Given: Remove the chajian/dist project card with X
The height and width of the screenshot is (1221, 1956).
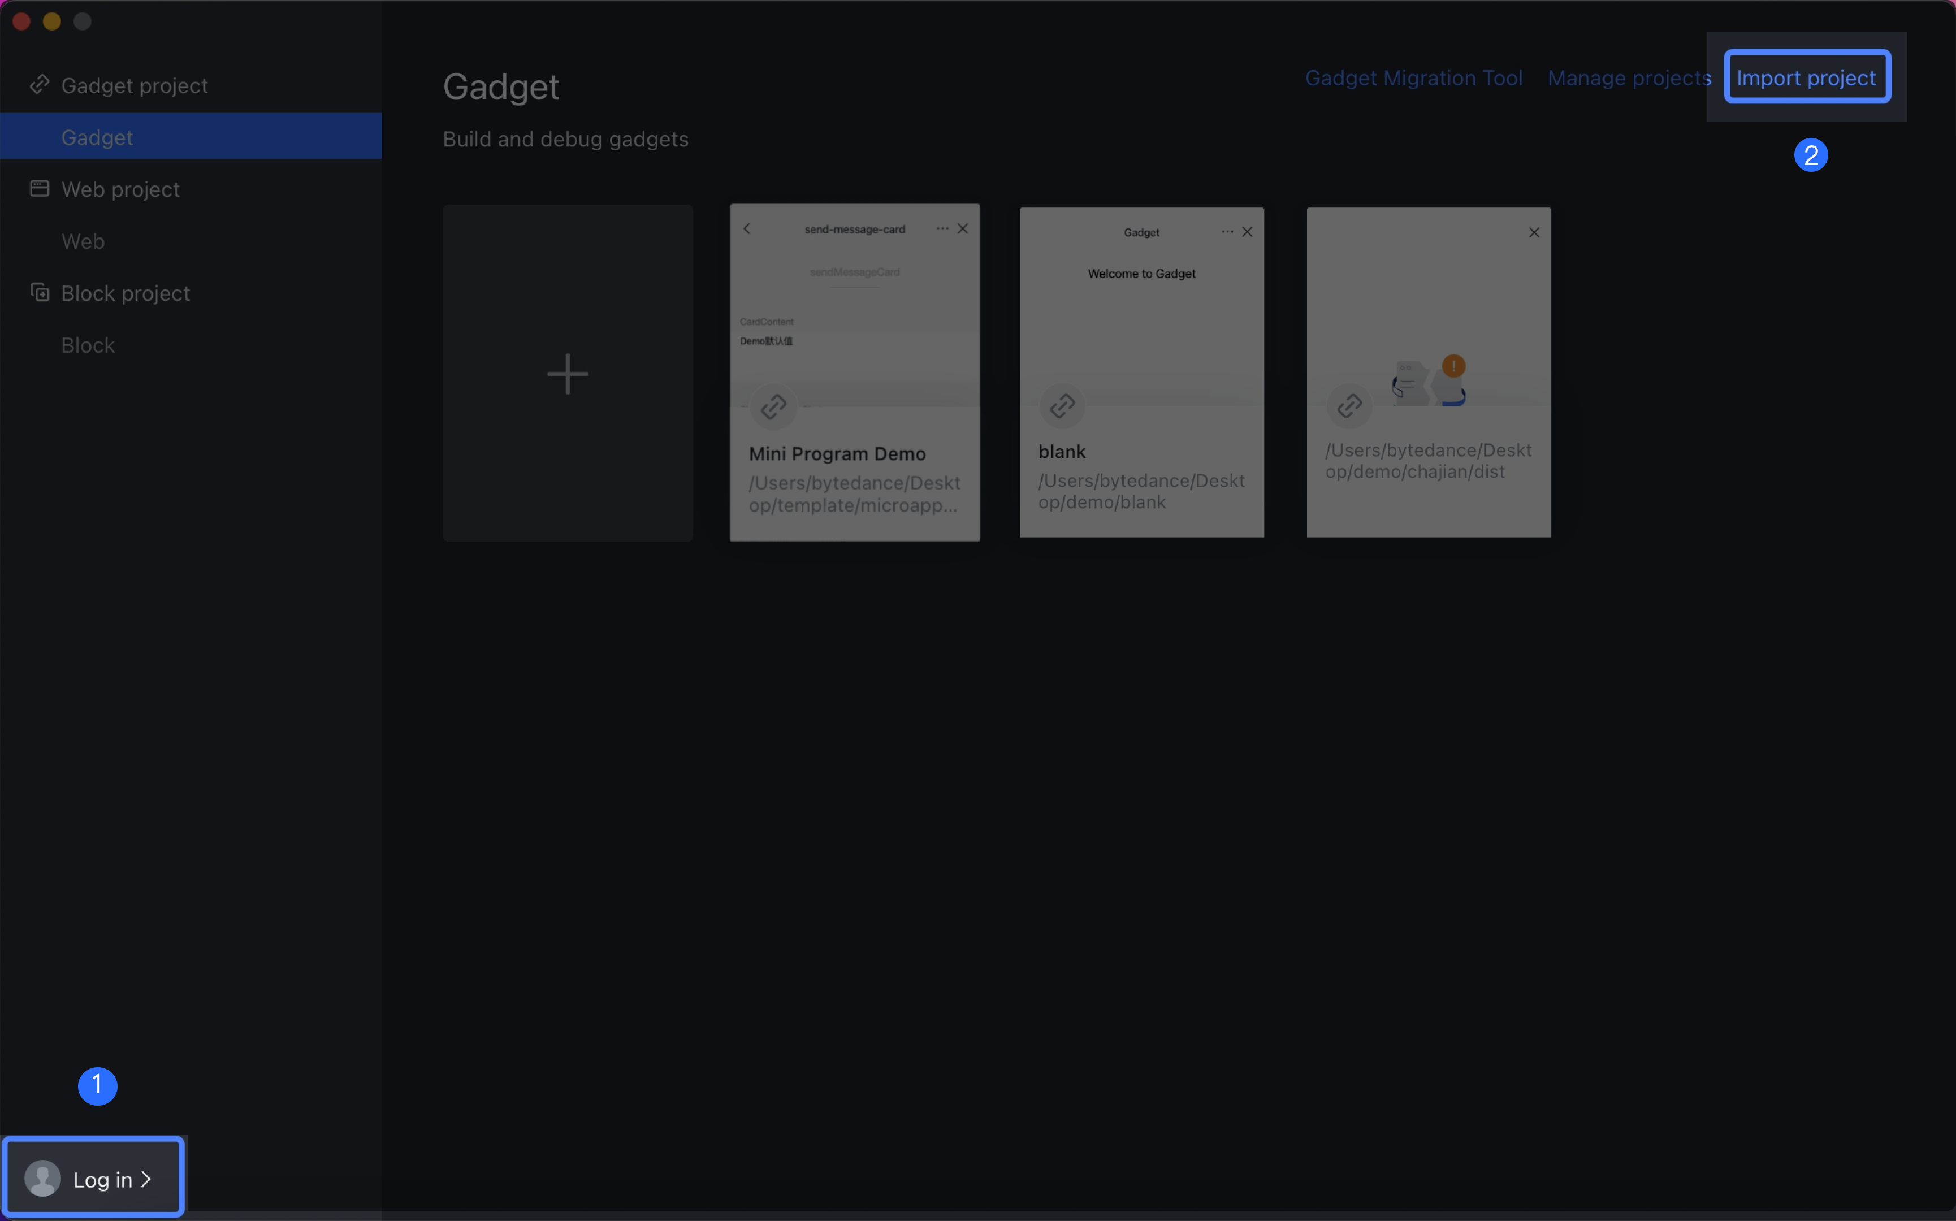Looking at the screenshot, I should coord(1534,232).
